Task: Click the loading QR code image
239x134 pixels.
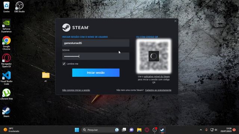Action: pyautogui.click(x=154, y=56)
